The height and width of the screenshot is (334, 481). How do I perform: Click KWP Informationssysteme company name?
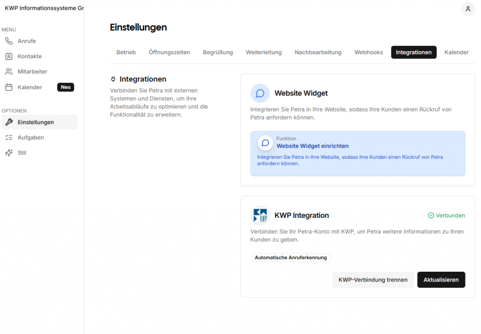(44, 8)
